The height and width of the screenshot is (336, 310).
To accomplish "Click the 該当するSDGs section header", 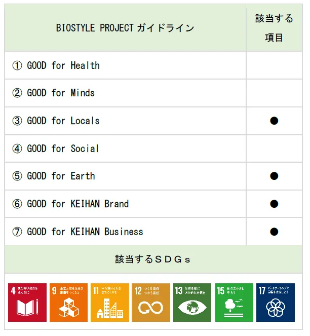I will (153, 259).
